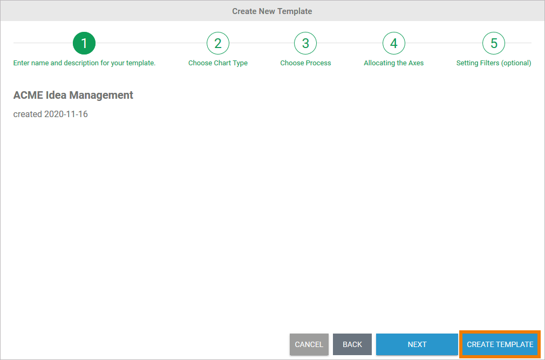The image size is (545, 360).
Task: Jump to step 2 circle
Action: [x=218, y=43]
